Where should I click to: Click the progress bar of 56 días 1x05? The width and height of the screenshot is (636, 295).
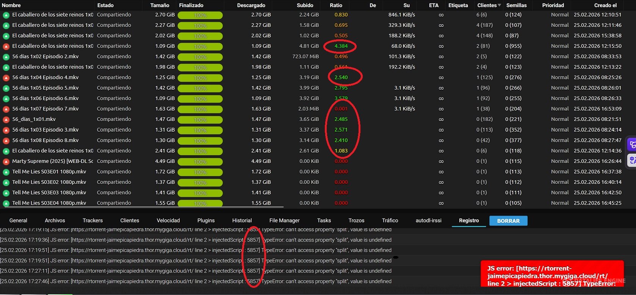[200, 88]
